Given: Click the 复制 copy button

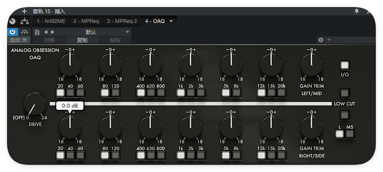Looking at the screenshot, I should tap(83, 40).
